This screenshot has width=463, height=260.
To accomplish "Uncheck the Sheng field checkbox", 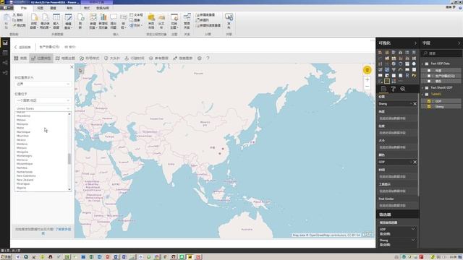I will (x=429, y=107).
